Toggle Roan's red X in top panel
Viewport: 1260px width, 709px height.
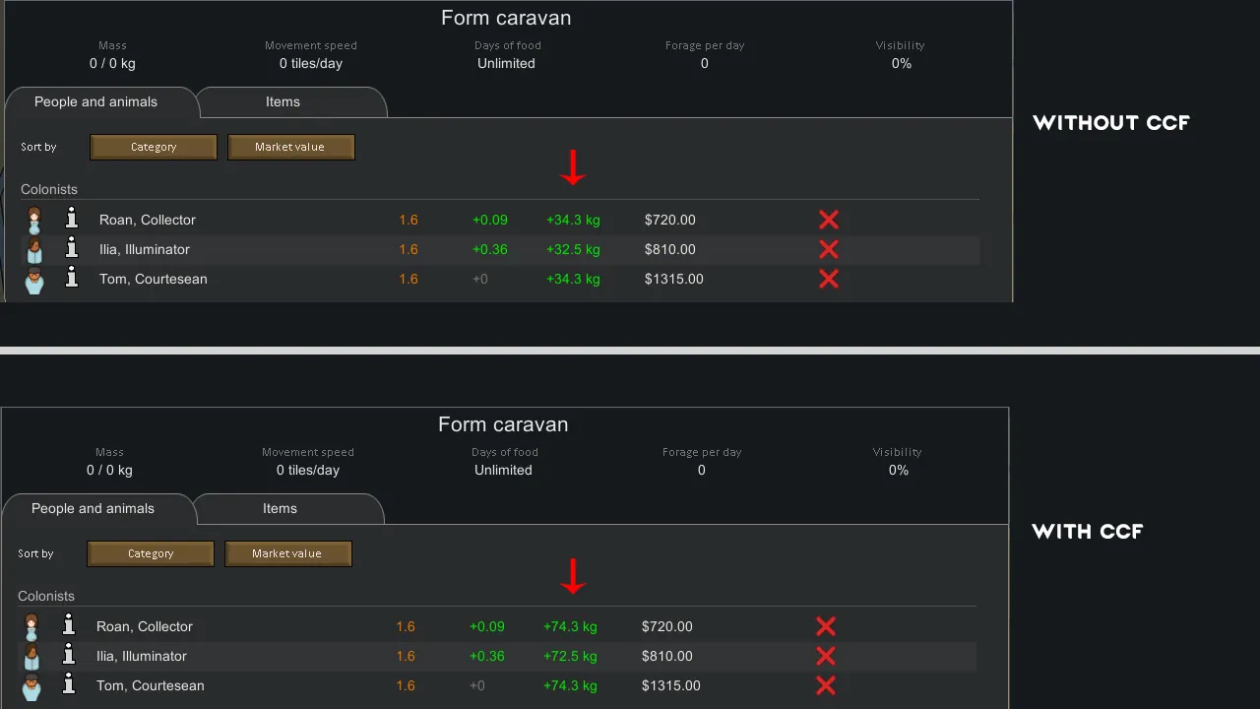[x=829, y=220]
